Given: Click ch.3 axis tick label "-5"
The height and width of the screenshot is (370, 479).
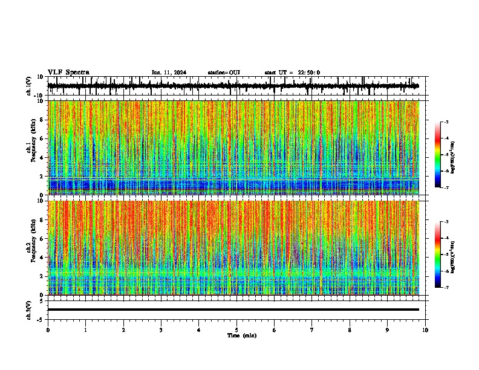Looking at the screenshot, I should tap(41, 320).
